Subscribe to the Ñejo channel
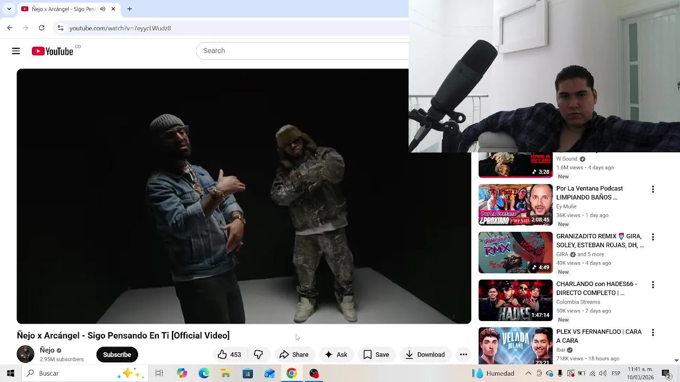Viewport: 680px width, 382px height. click(117, 354)
